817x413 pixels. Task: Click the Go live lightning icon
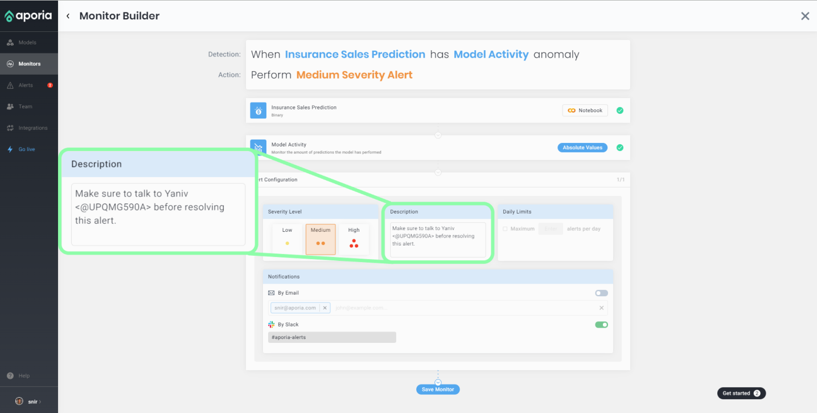[10, 149]
